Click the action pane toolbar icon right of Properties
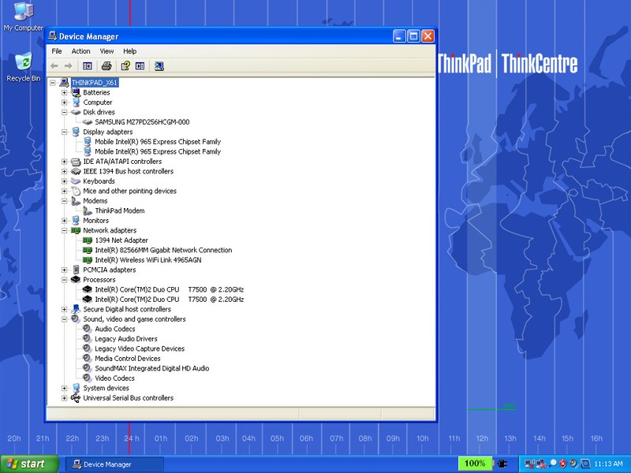Image resolution: width=631 pixels, height=473 pixels. 140,66
